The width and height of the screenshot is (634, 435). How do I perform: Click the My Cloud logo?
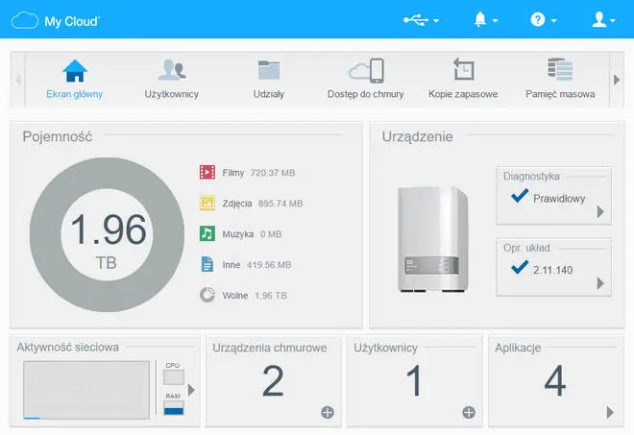(x=56, y=20)
